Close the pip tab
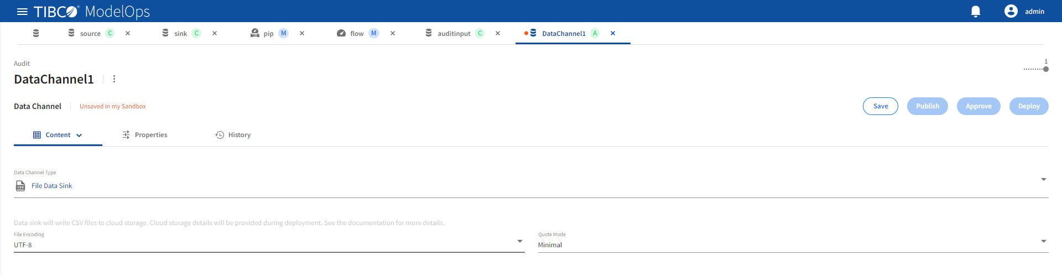 (x=302, y=33)
